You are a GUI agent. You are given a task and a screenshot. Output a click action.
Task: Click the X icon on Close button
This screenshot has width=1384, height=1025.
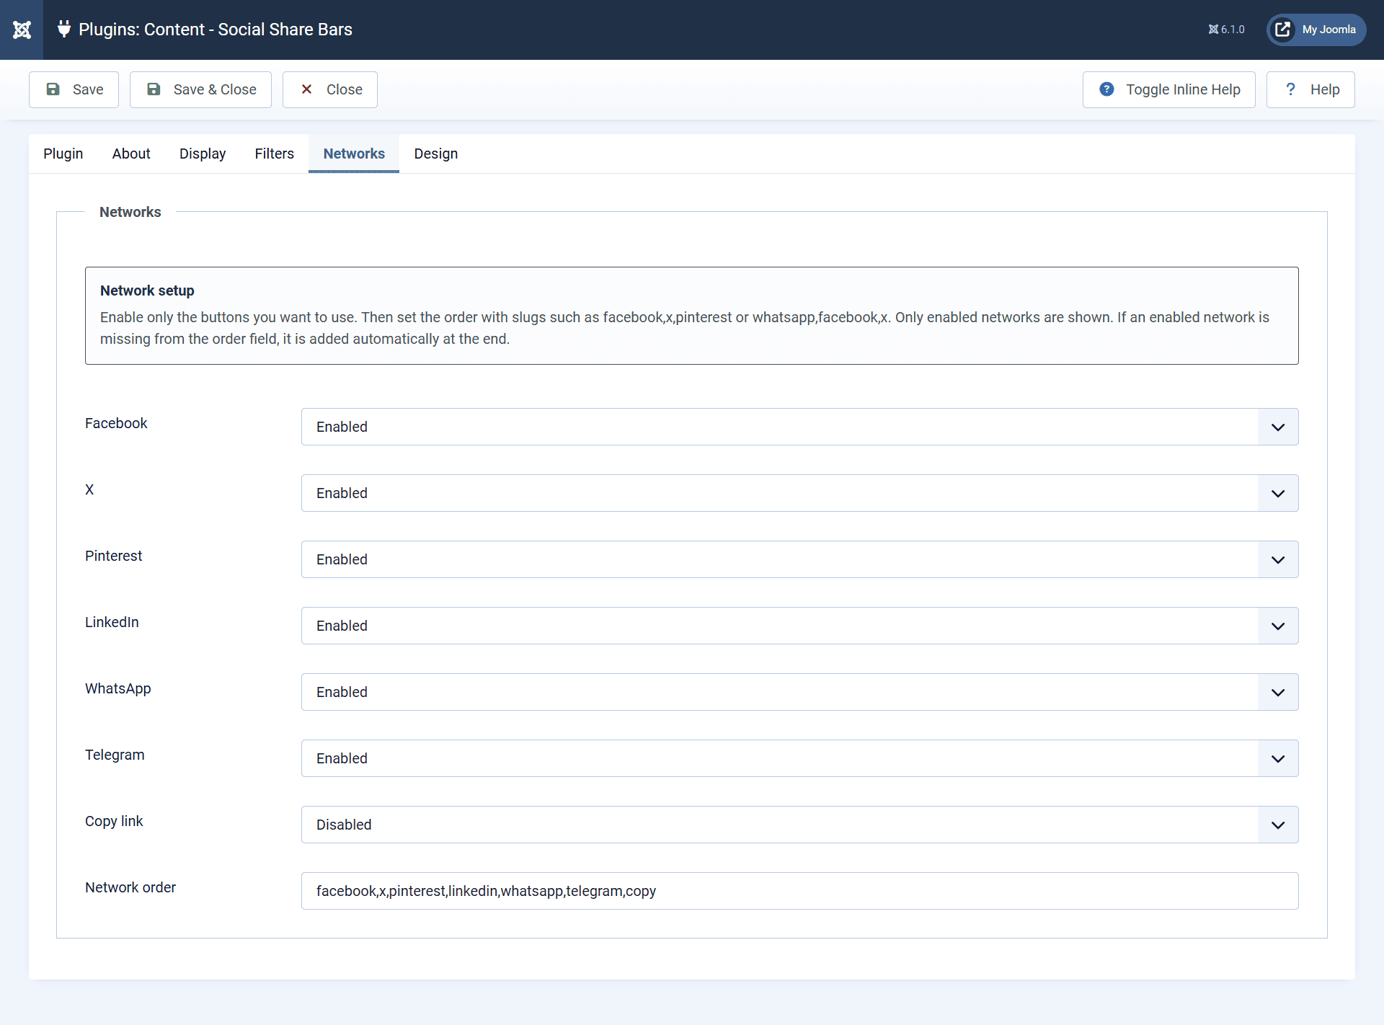click(306, 89)
